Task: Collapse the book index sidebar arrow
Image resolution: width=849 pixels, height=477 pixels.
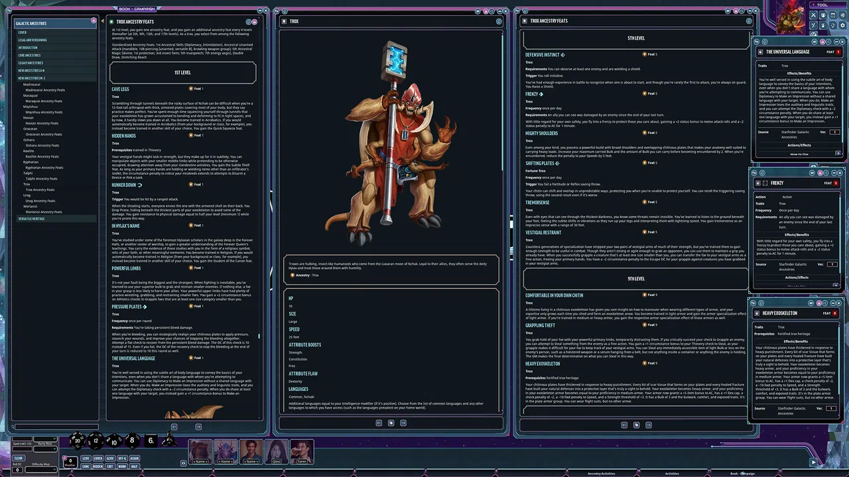Action: [102, 21]
